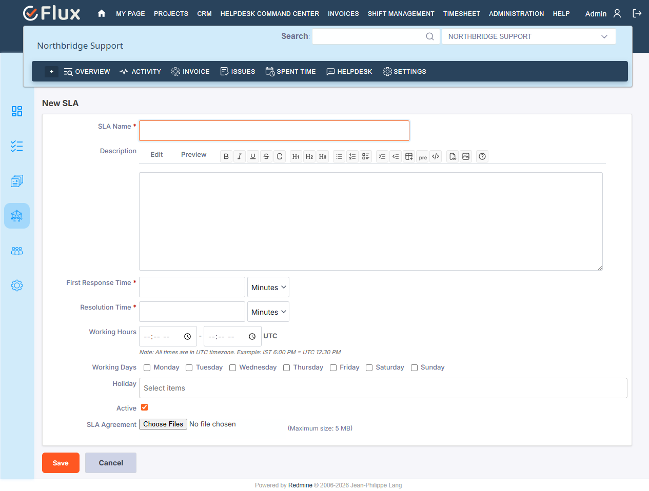Insert numbered list

click(352, 156)
